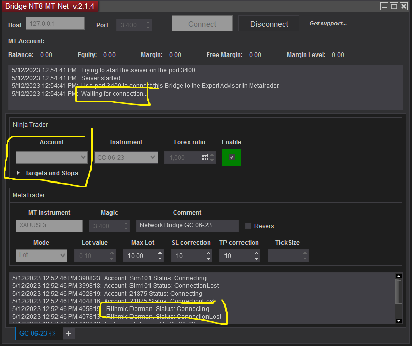The height and width of the screenshot is (346, 412).
Task: Click the dropdown icon in title bar
Action: [384, 6]
